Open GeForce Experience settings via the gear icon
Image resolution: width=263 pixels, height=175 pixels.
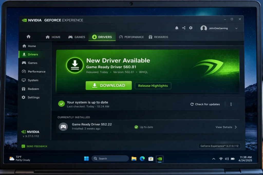pos(191,28)
